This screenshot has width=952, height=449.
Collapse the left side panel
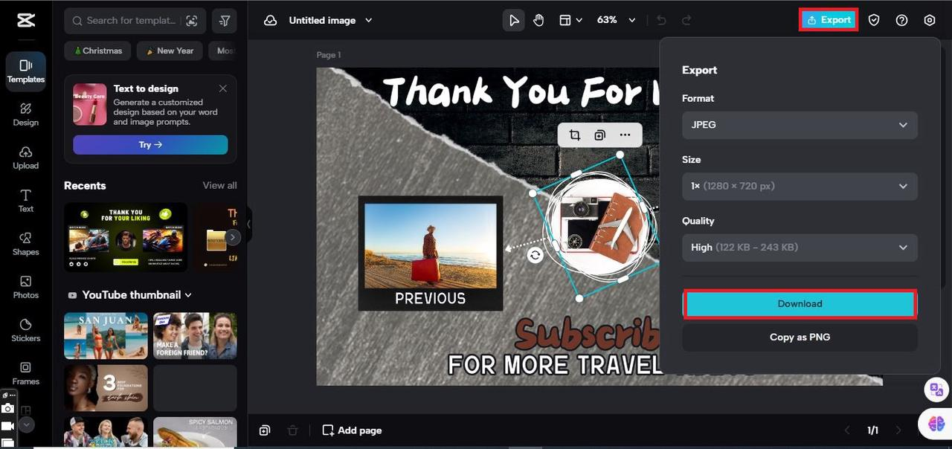[x=248, y=223]
